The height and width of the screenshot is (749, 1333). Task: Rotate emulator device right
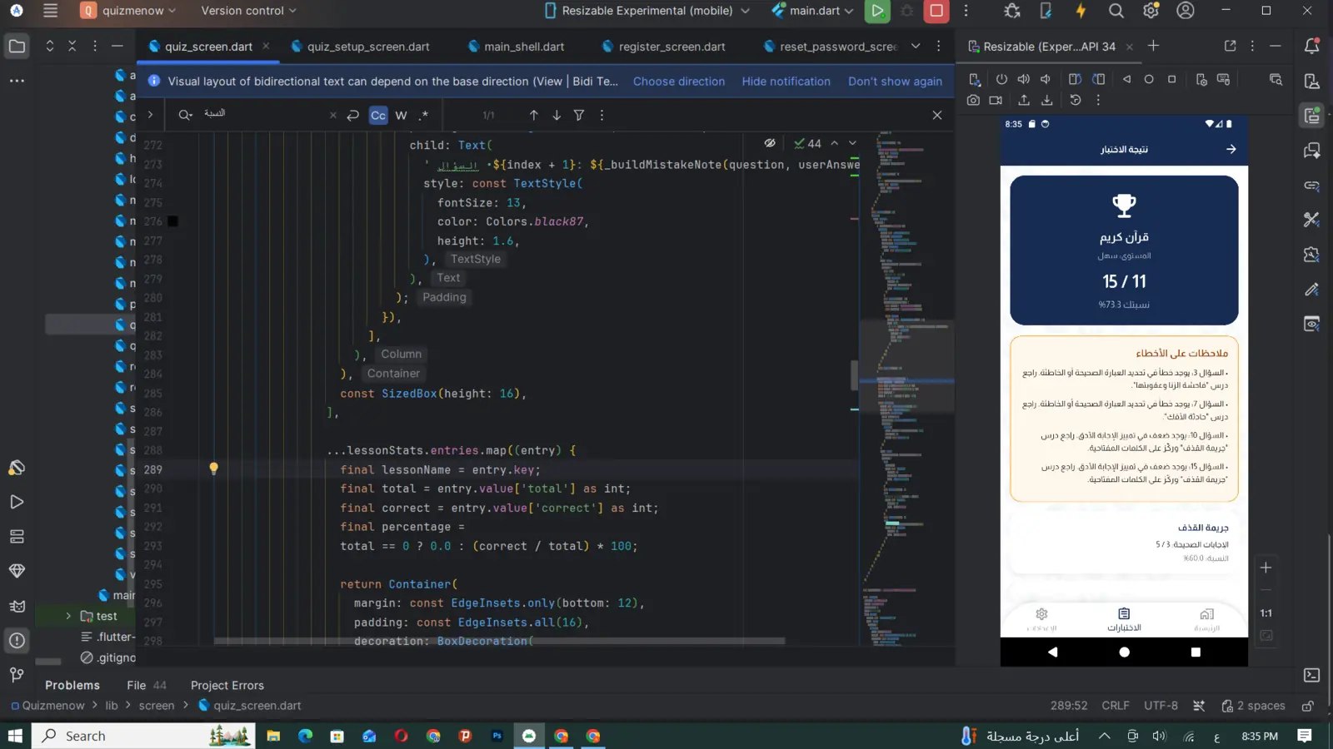point(1099,79)
